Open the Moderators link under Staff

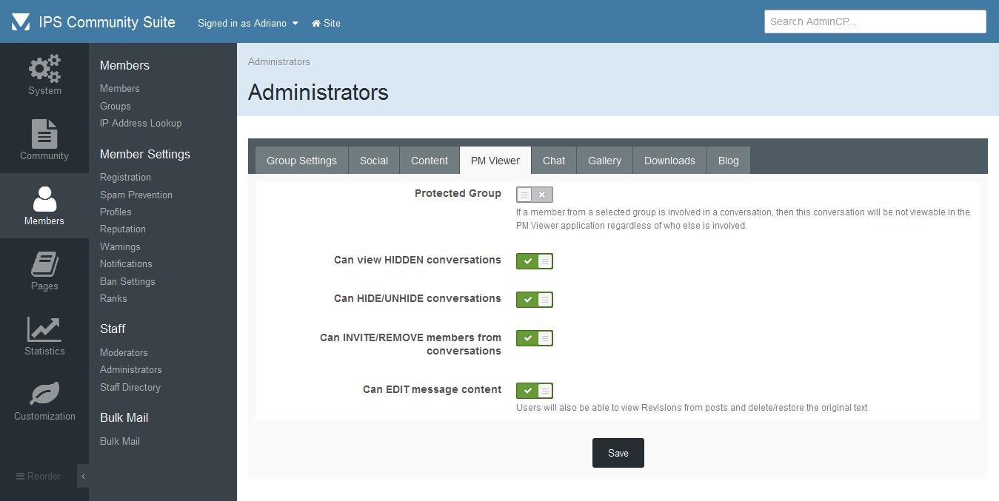click(x=124, y=352)
